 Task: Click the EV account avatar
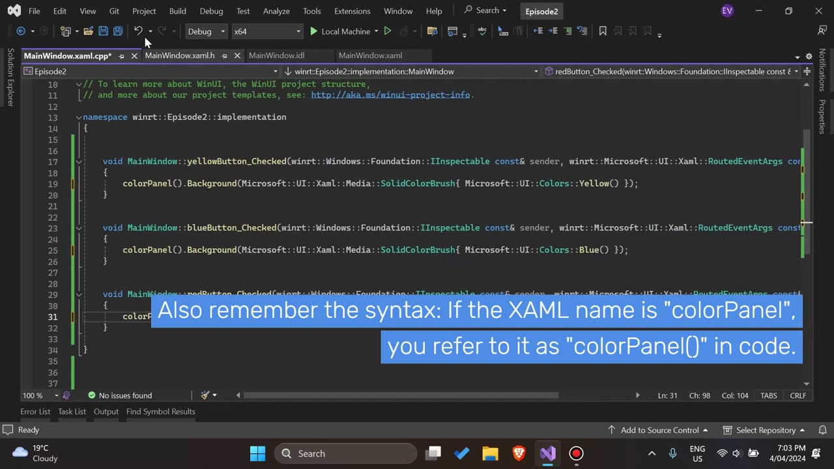coord(728,11)
